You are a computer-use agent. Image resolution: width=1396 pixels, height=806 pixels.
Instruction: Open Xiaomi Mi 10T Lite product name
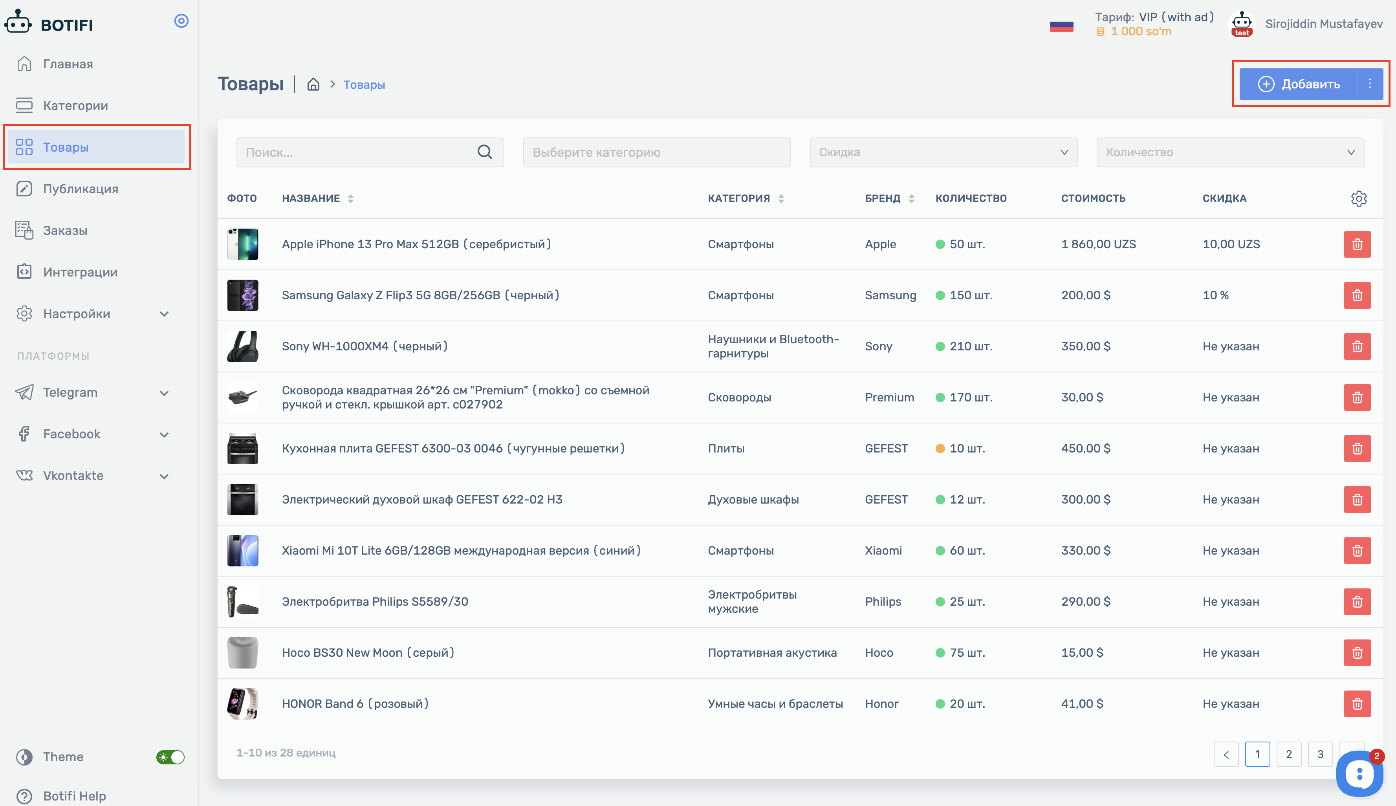click(461, 550)
